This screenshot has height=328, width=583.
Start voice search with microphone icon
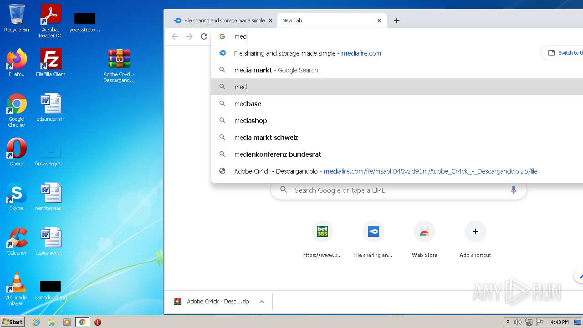pyautogui.click(x=513, y=190)
